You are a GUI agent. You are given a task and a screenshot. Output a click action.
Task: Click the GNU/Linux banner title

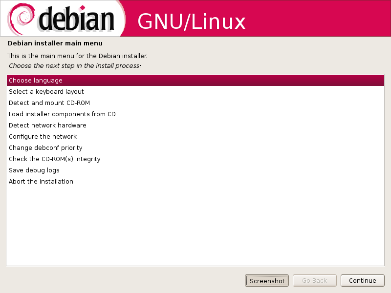pyautogui.click(x=191, y=21)
